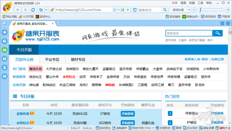Open the 收藏 menu

click(192, 3)
